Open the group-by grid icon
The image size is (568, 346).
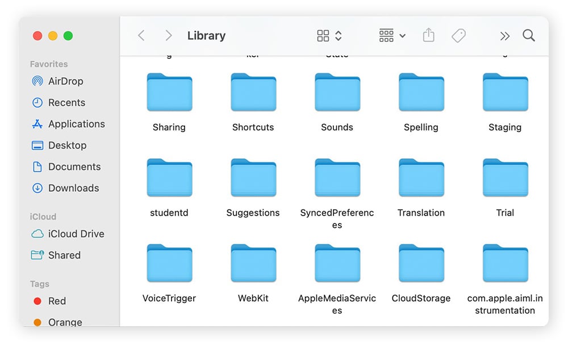[386, 36]
